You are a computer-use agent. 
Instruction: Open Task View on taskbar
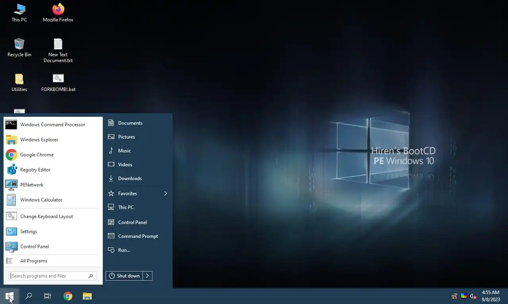48,296
